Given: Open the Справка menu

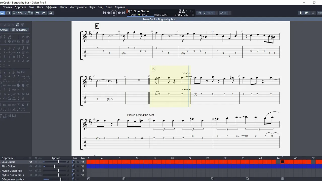Looking at the screenshot, I should (120, 7).
